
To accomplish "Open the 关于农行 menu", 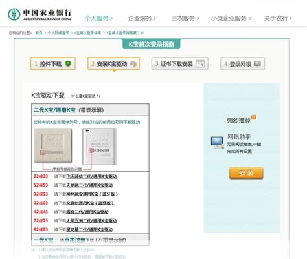I will tap(278, 18).
